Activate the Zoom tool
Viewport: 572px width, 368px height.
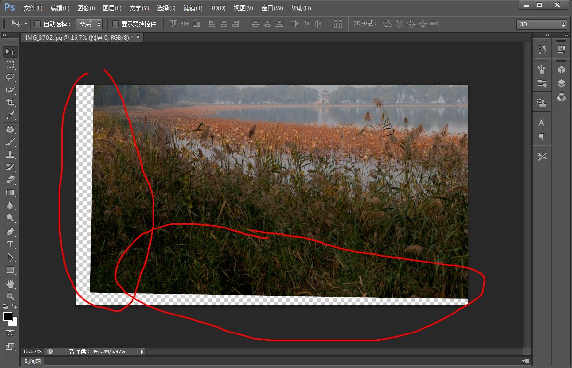10,296
